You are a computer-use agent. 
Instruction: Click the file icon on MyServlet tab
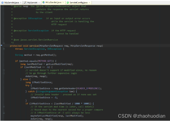(x=25, y=3)
